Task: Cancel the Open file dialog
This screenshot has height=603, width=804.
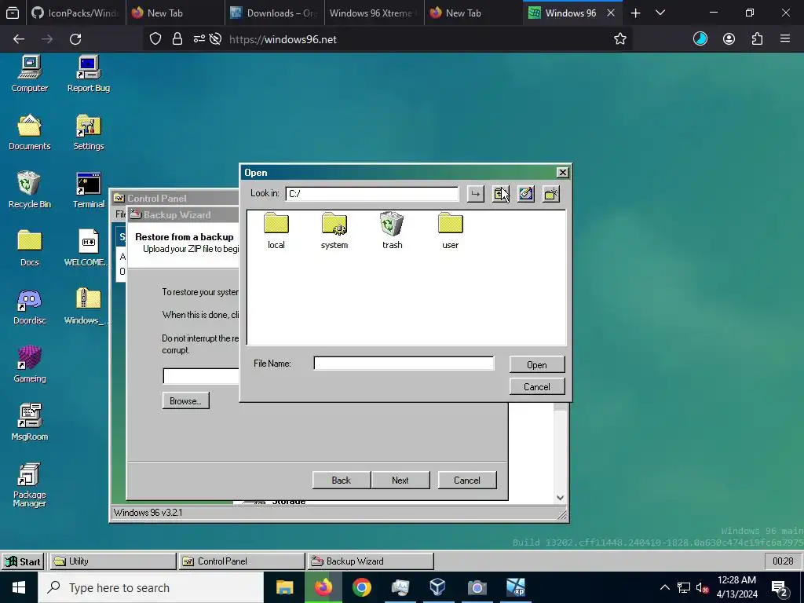Action: 537,386
